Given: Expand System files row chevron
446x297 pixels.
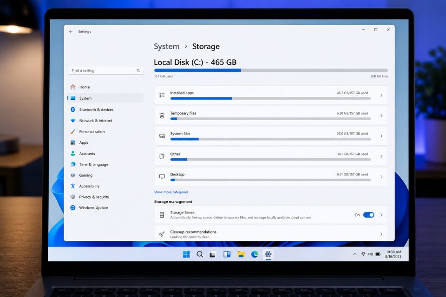Looking at the screenshot, I should click(x=381, y=136).
